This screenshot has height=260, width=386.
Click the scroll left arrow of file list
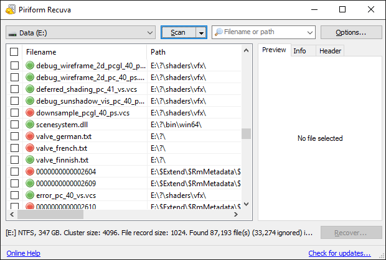pyautogui.click(x=12, y=214)
